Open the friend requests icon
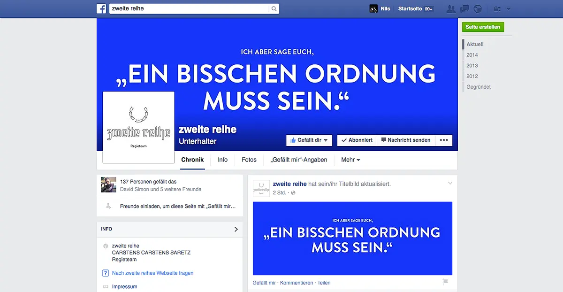The image size is (563, 292). tap(451, 9)
